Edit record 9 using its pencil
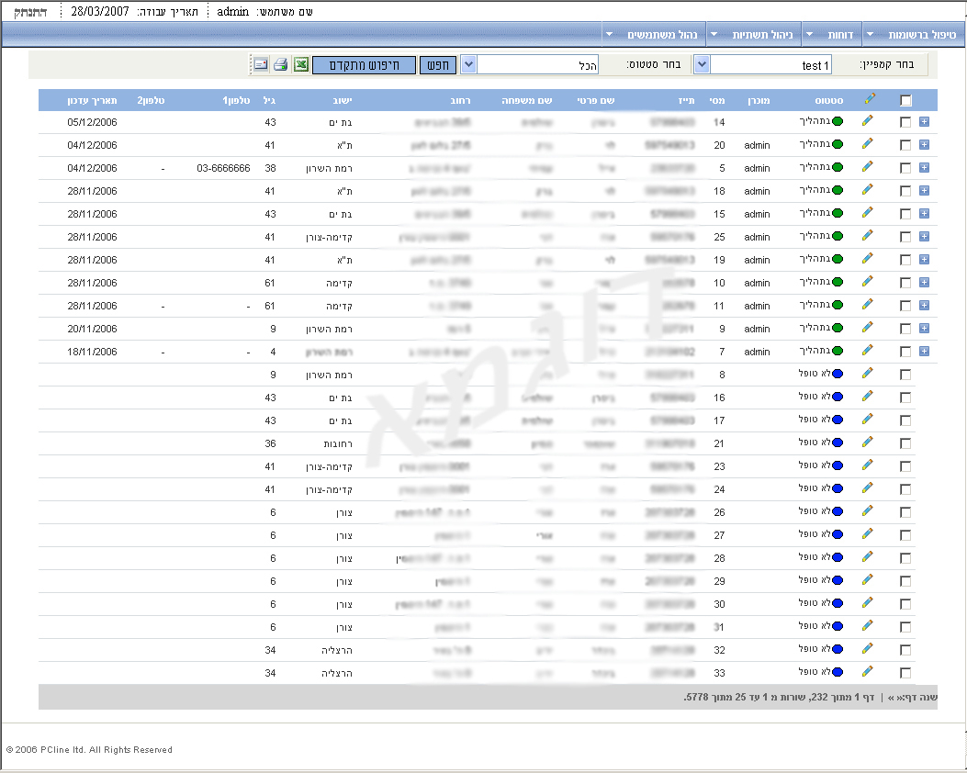This screenshot has width=967, height=773. (868, 328)
